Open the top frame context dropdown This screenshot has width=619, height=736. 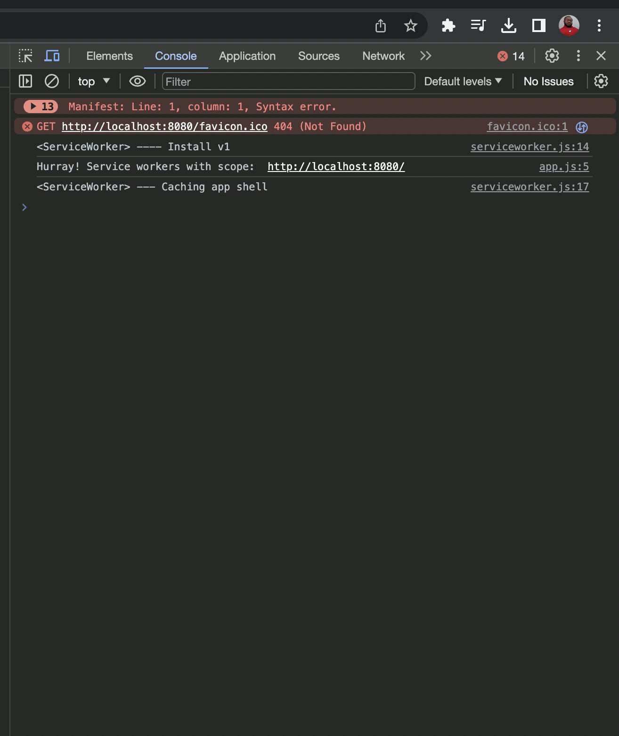click(93, 81)
